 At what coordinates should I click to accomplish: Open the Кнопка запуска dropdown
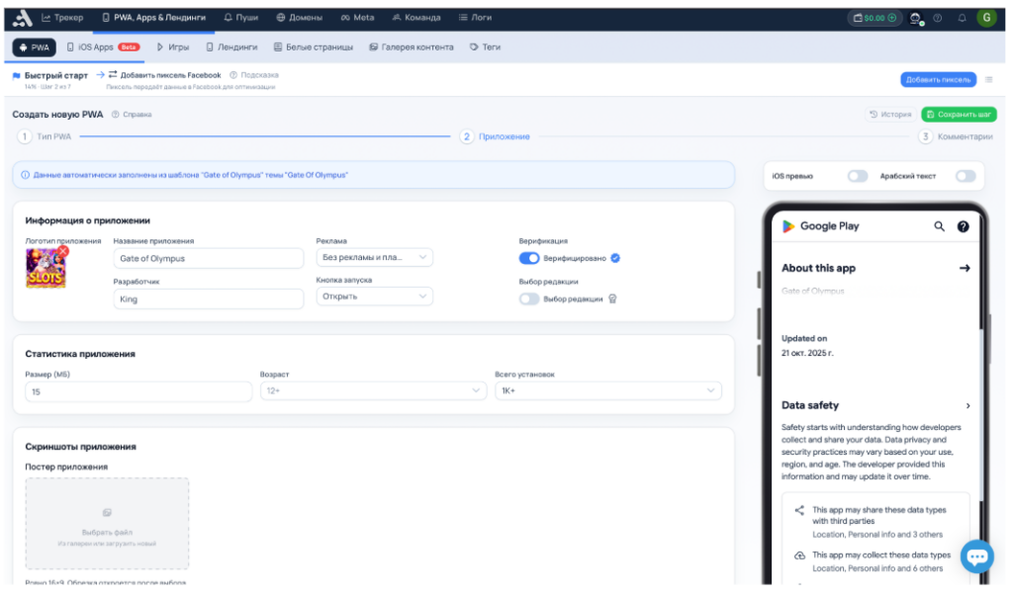(374, 297)
